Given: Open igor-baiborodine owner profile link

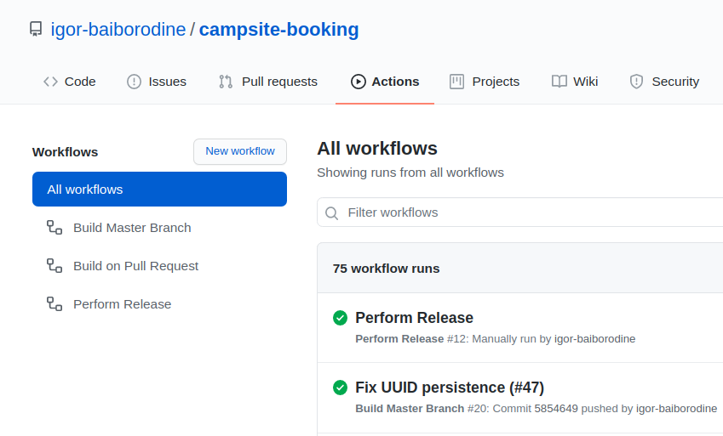Looking at the screenshot, I should (118, 30).
